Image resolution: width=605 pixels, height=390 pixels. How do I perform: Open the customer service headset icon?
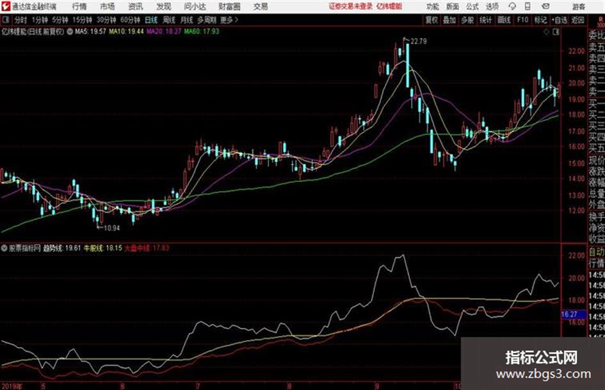click(x=512, y=6)
